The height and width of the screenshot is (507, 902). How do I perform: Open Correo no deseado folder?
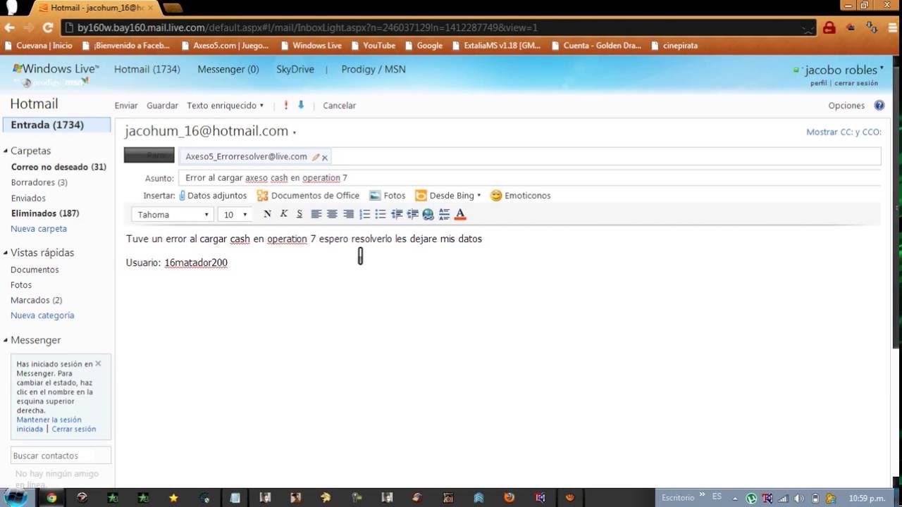tap(58, 167)
